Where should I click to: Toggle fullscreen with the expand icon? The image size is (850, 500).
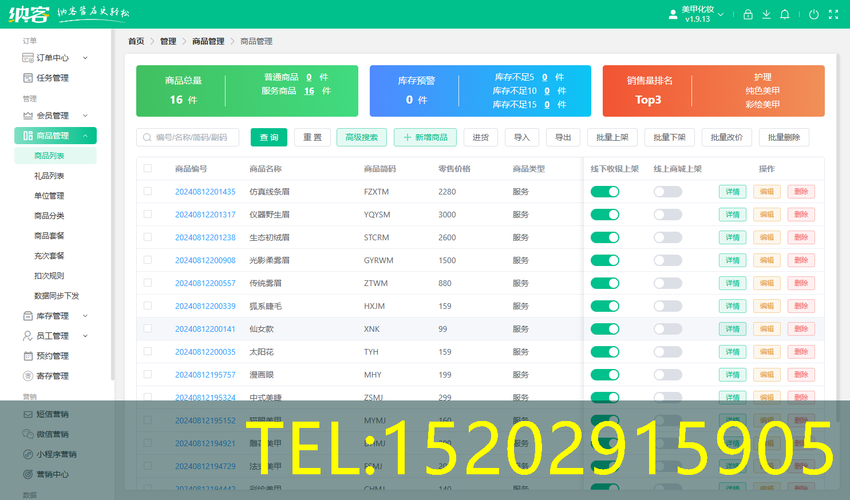[x=833, y=14]
